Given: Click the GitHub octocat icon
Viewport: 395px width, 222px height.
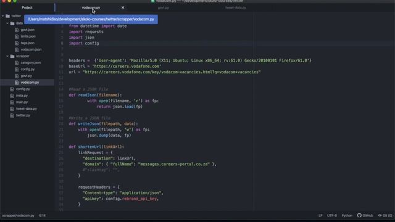Looking at the screenshot, I should (x=359, y=215).
